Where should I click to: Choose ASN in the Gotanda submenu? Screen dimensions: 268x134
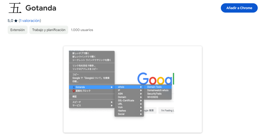(129, 94)
